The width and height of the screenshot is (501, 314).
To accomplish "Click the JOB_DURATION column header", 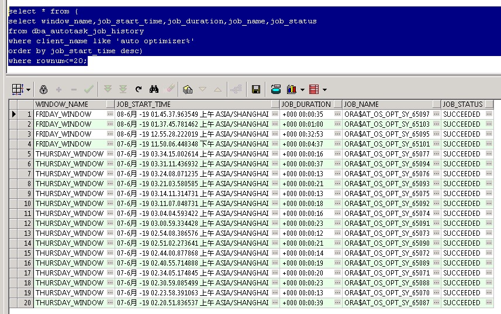I will coord(306,104).
